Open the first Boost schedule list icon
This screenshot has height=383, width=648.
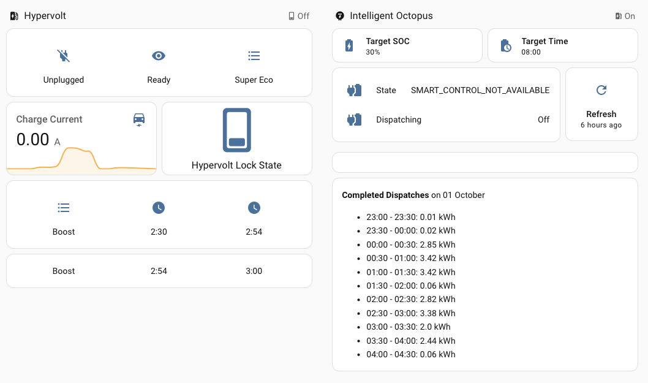click(64, 208)
